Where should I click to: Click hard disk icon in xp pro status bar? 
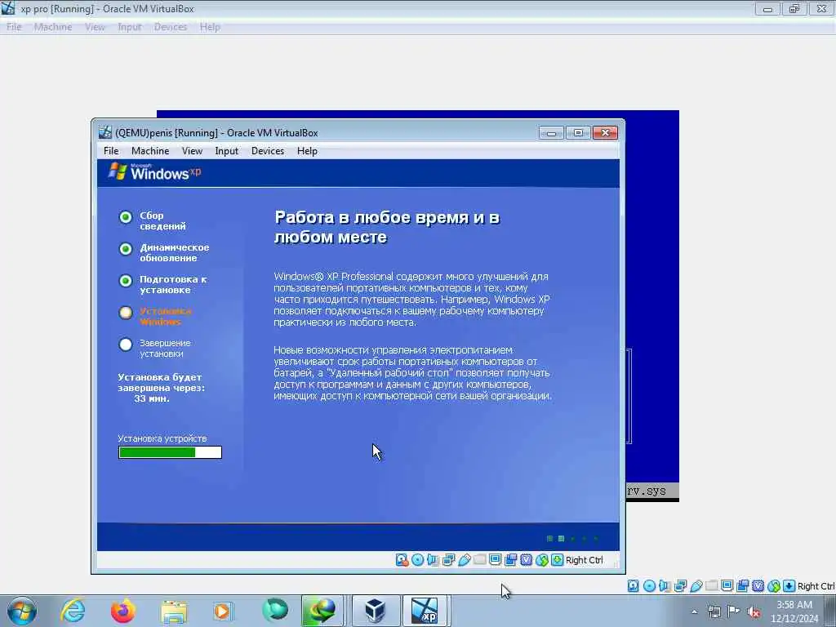(x=634, y=586)
